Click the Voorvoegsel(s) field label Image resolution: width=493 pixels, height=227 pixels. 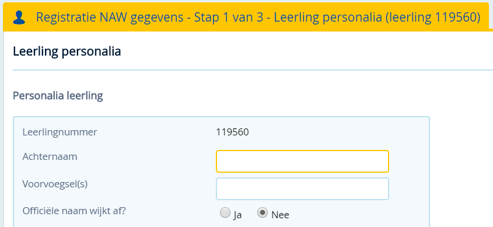pos(55,184)
